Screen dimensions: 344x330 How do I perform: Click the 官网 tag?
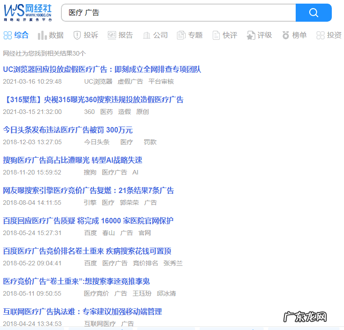[144, 233]
